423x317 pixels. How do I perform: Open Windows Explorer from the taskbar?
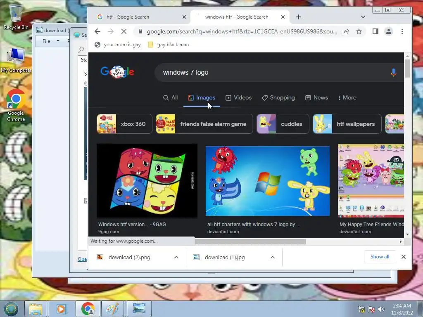pos(36,309)
